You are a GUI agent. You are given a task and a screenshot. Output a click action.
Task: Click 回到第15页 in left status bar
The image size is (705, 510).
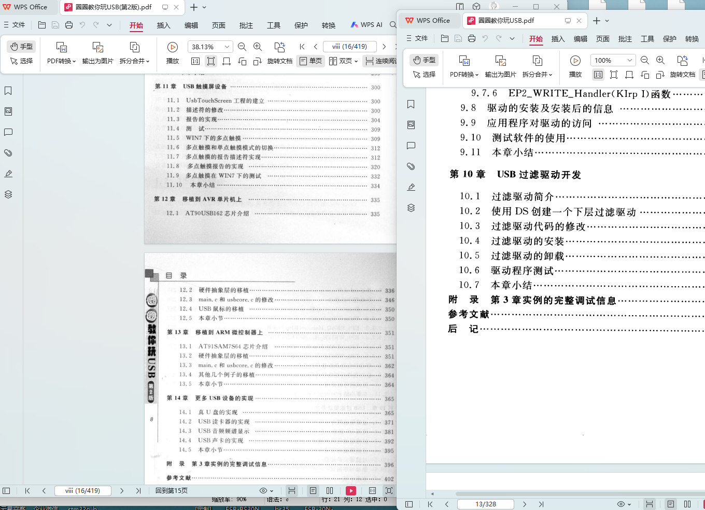(172, 490)
